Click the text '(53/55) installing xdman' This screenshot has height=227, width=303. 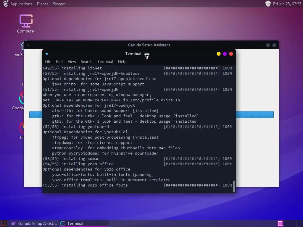point(71,158)
